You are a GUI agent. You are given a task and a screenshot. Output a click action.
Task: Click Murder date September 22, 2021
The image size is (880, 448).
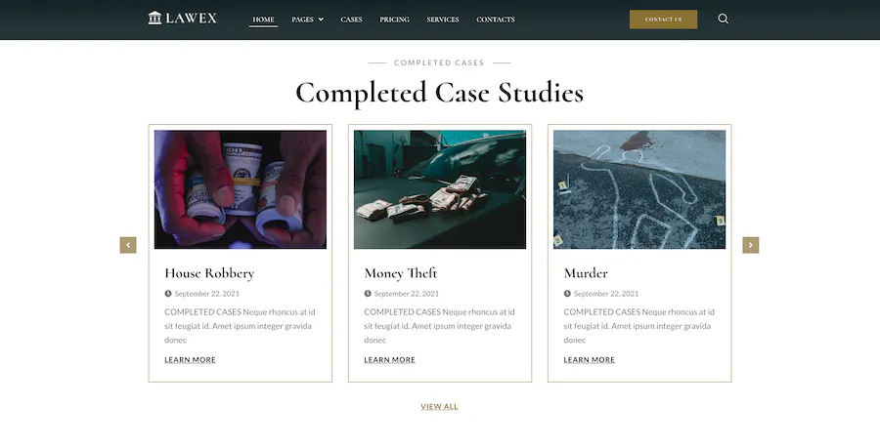click(x=606, y=294)
